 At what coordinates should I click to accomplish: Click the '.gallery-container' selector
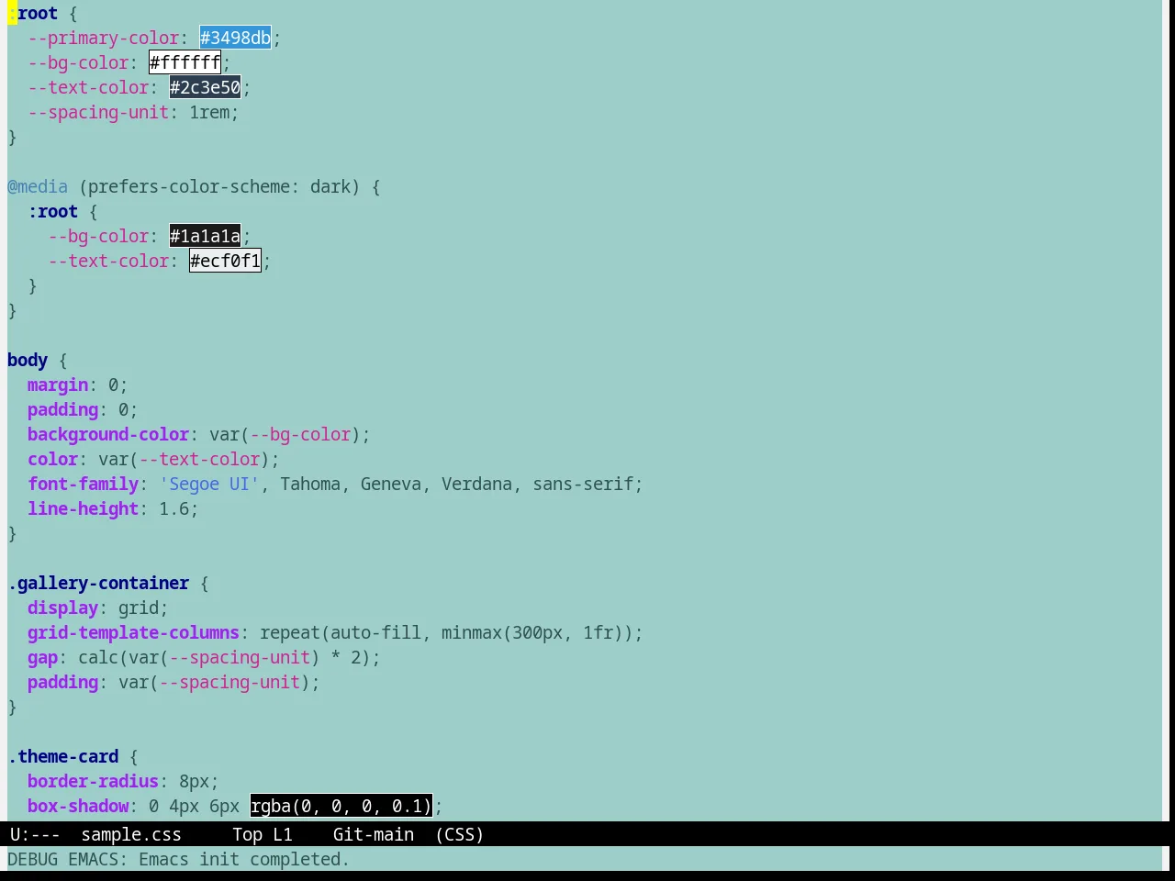click(98, 583)
